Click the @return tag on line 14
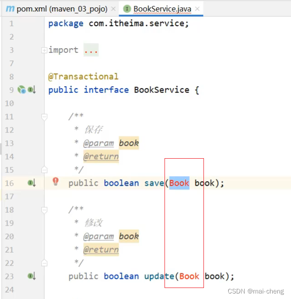Image resolution: width=291 pixels, height=299 pixels. pos(101,156)
